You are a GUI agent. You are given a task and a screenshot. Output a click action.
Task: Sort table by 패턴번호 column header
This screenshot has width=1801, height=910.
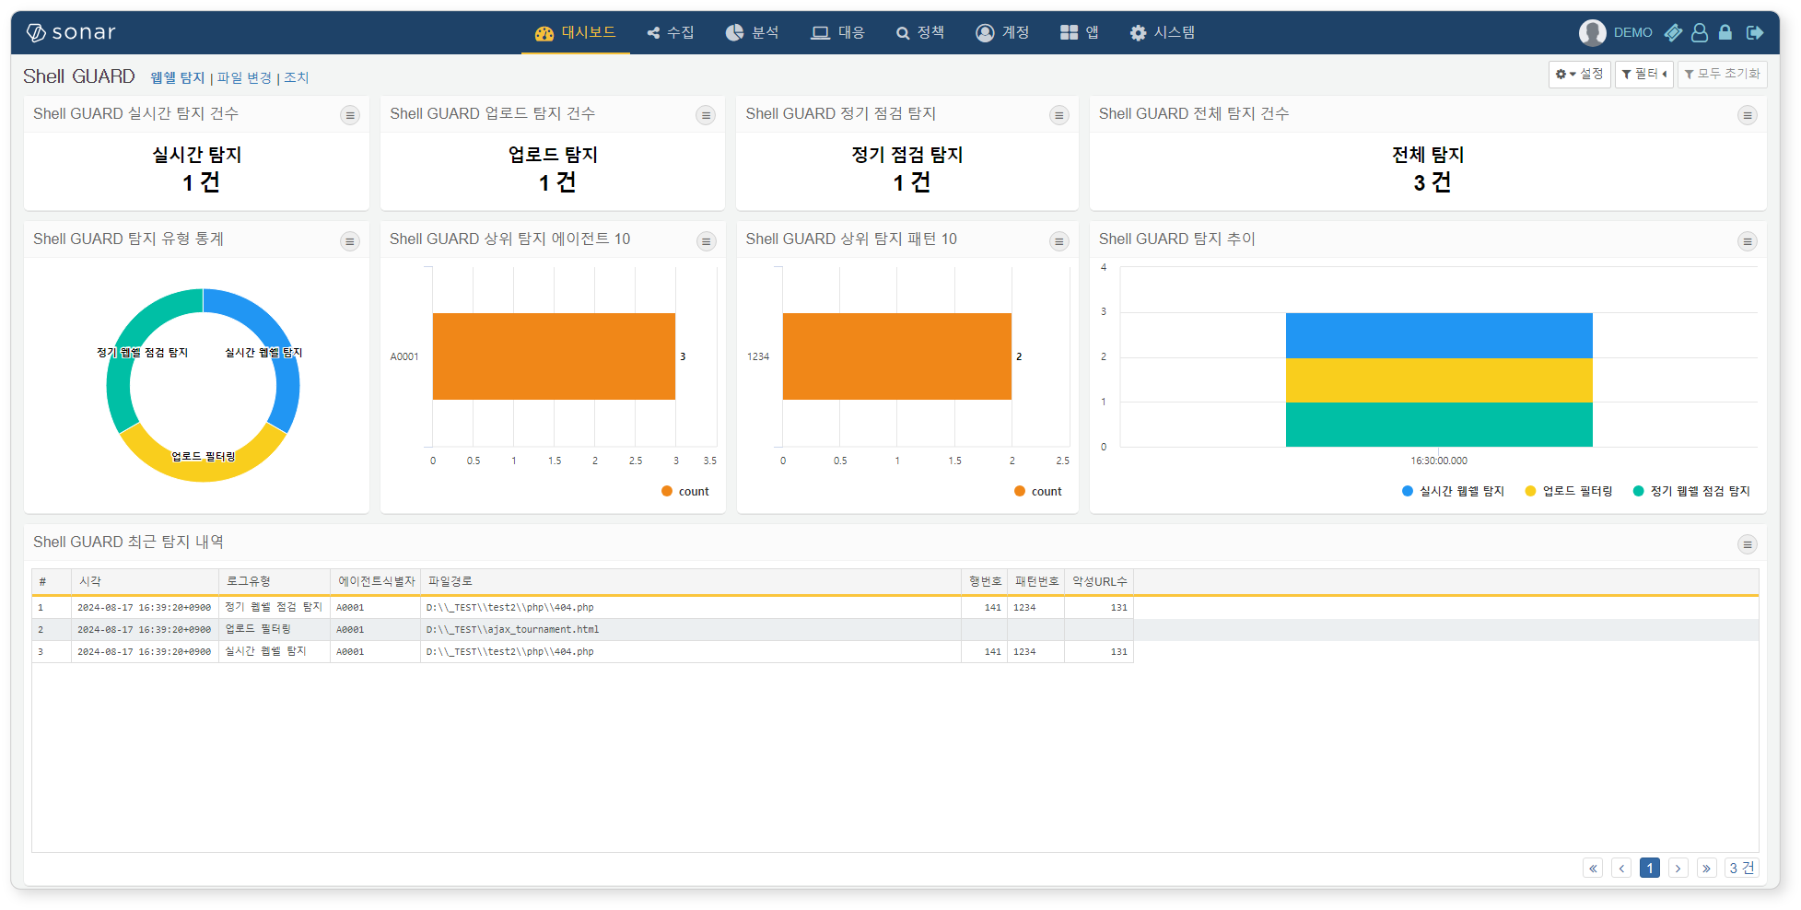click(1036, 582)
